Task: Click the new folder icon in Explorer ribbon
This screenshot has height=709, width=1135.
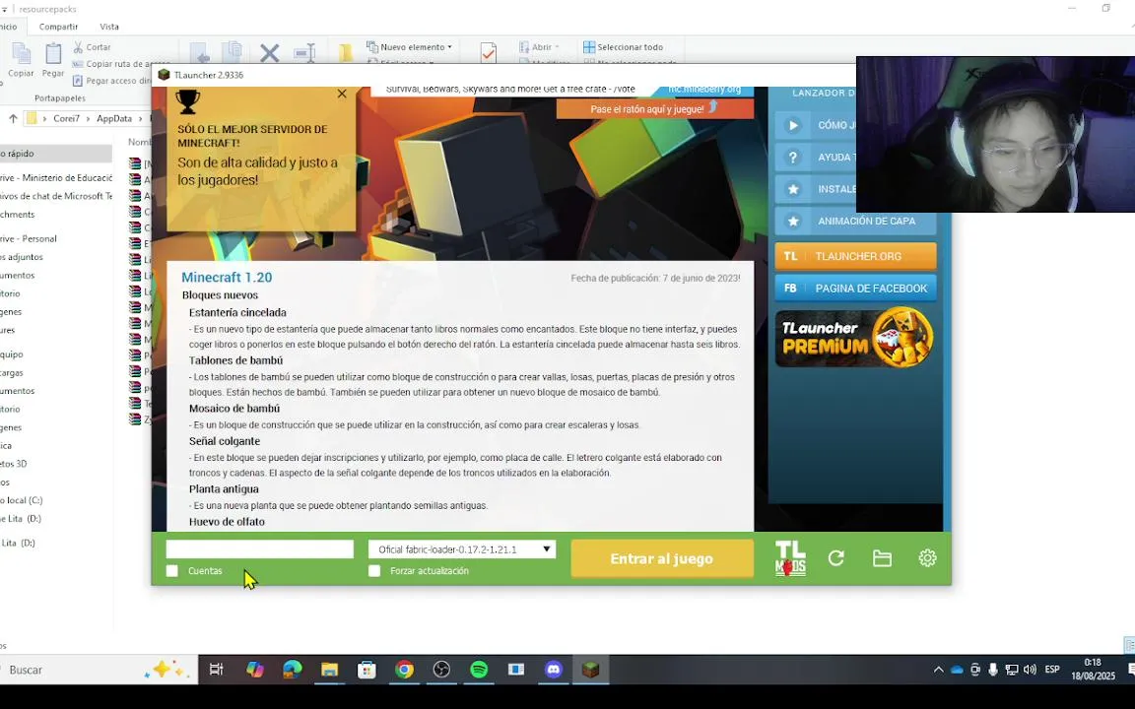Action: [x=346, y=53]
